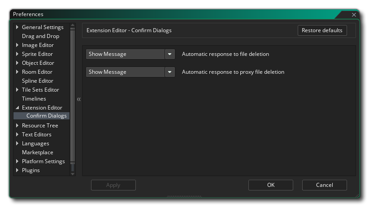Expand the General Settings tree node

[17, 27]
